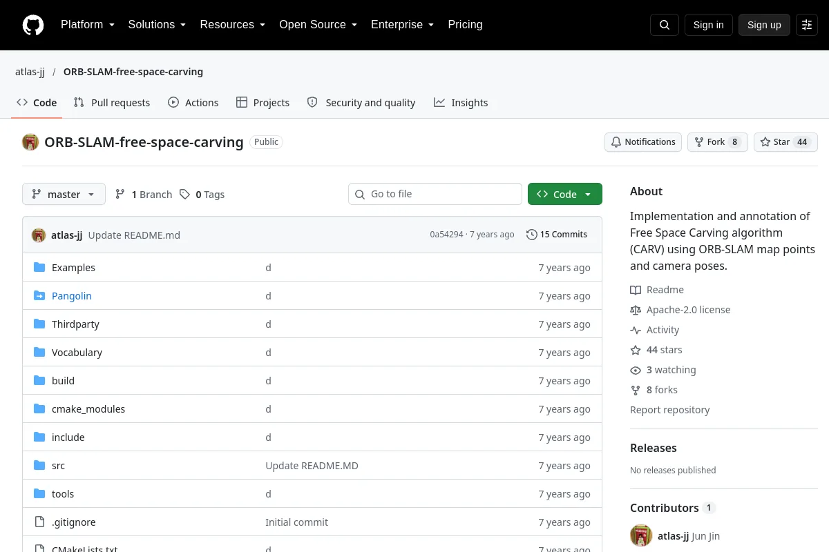Click the build folder icon

[x=39, y=381]
